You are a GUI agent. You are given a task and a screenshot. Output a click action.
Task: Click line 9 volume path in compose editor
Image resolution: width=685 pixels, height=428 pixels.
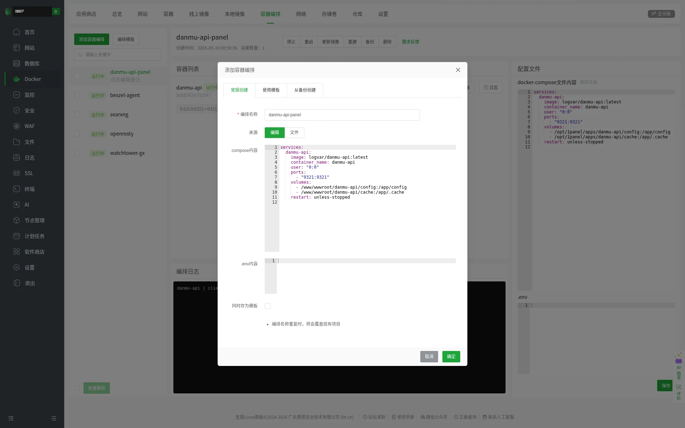[x=354, y=187]
